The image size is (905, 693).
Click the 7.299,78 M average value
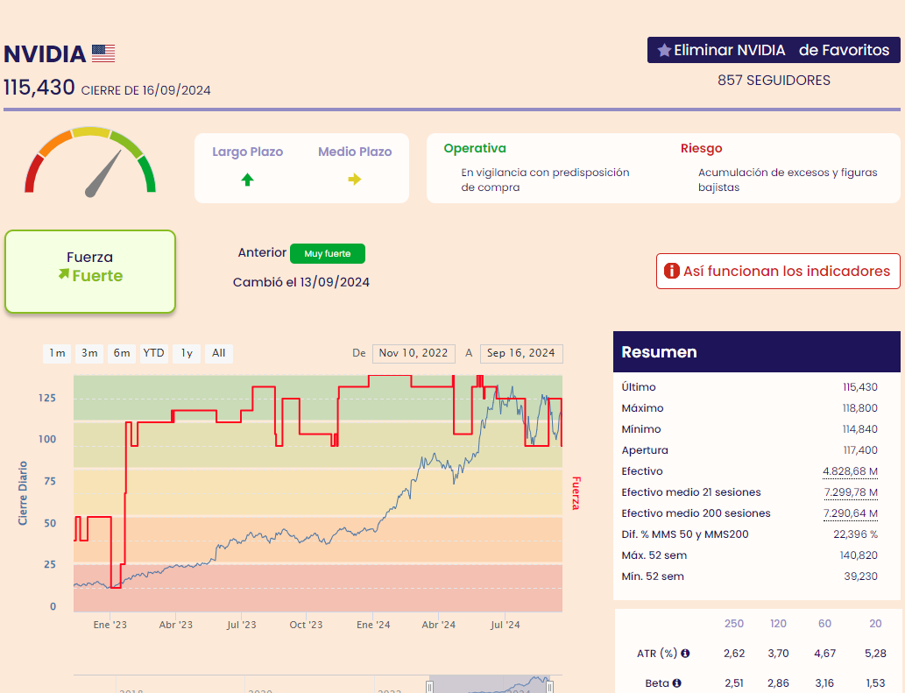(851, 492)
